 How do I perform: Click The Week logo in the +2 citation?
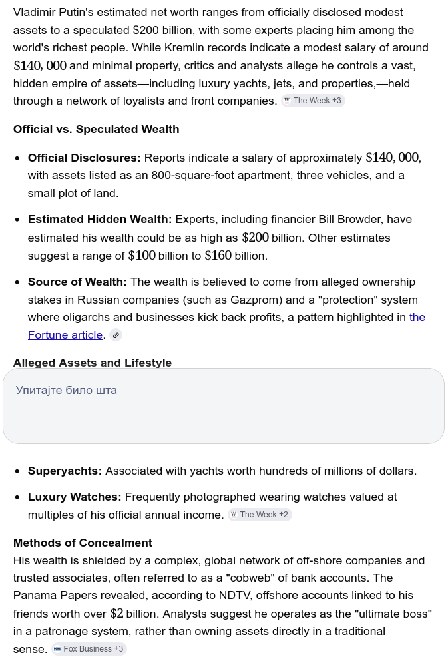[x=234, y=515]
